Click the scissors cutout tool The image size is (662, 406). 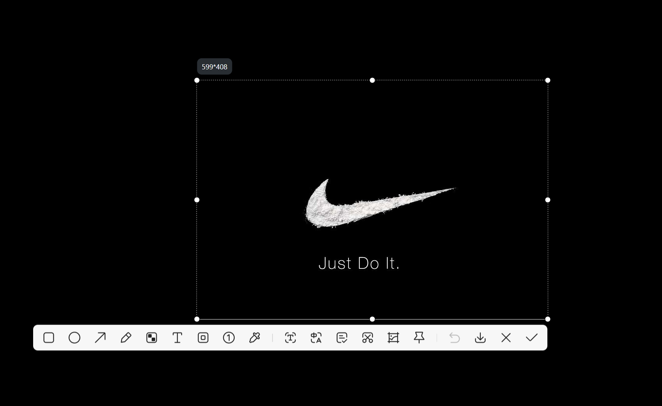(368, 337)
